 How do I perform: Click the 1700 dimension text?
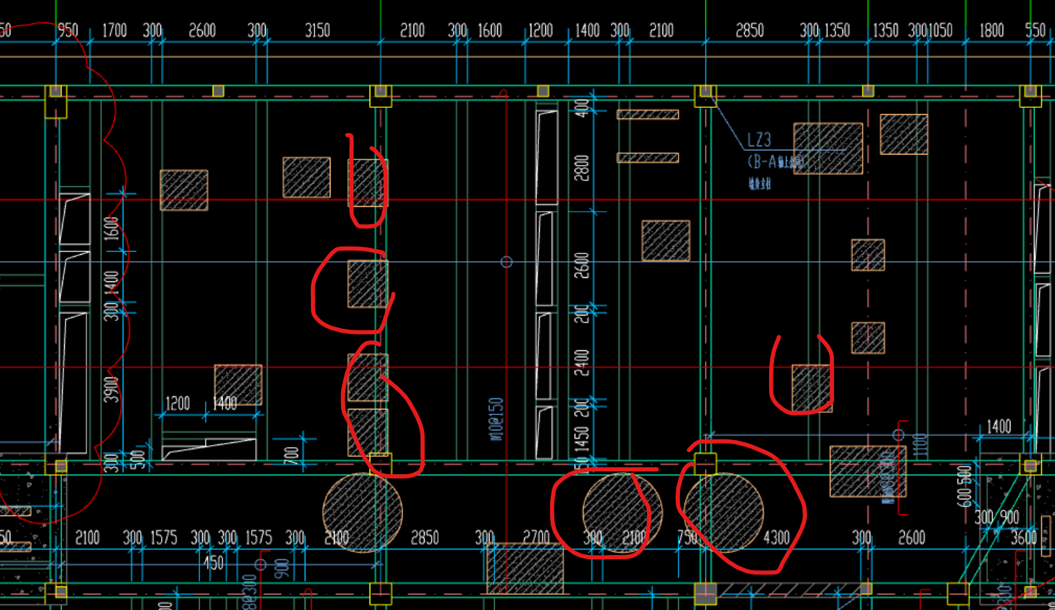point(114,31)
